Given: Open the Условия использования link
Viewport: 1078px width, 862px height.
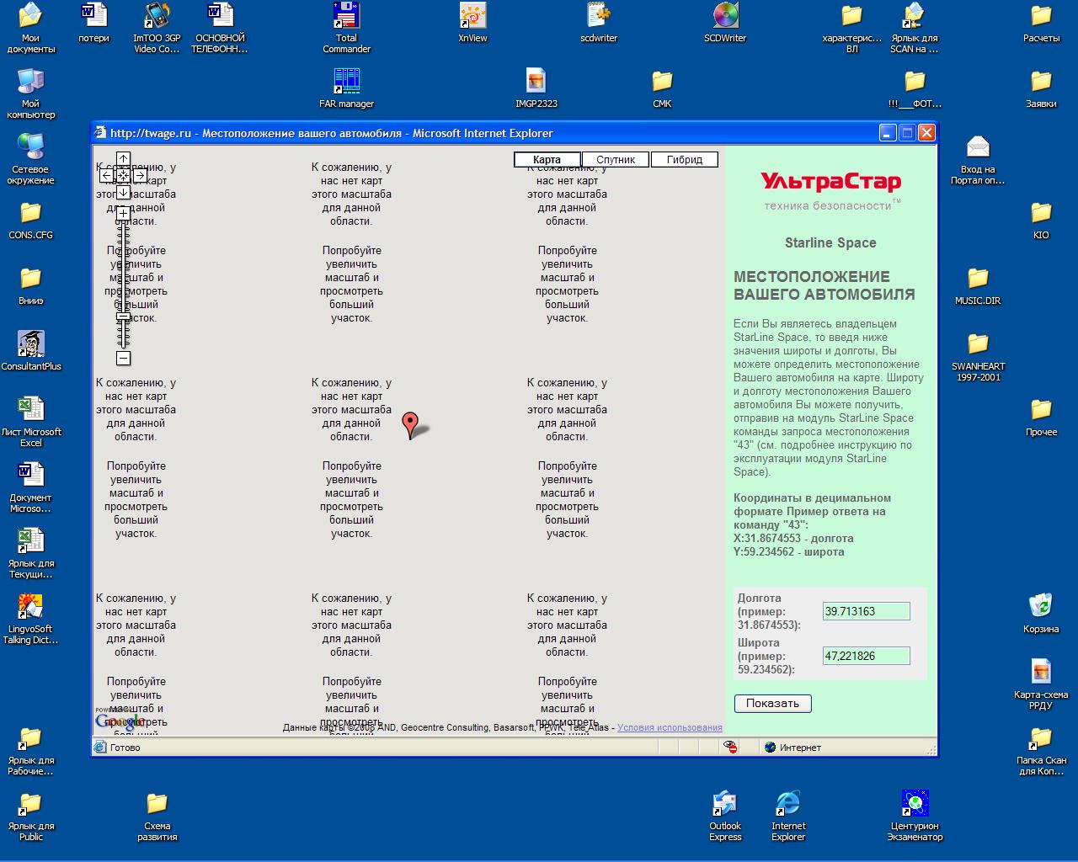Looking at the screenshot, I should (x=670, y=727).
